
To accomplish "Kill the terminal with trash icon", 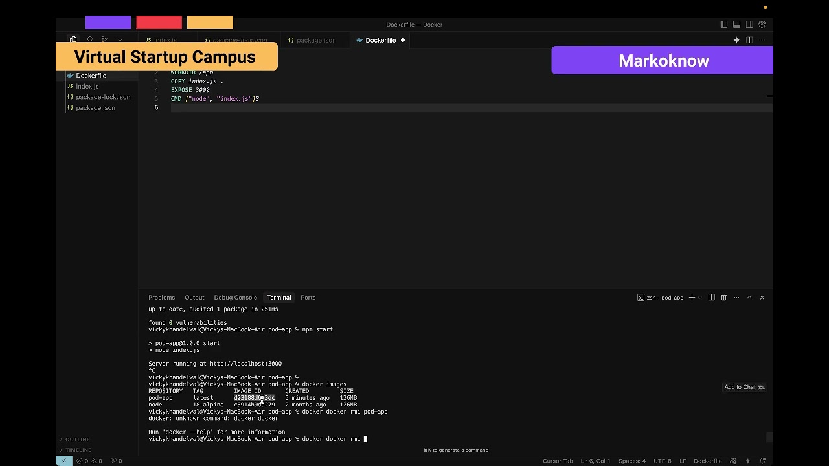I will tap(724, 298).
